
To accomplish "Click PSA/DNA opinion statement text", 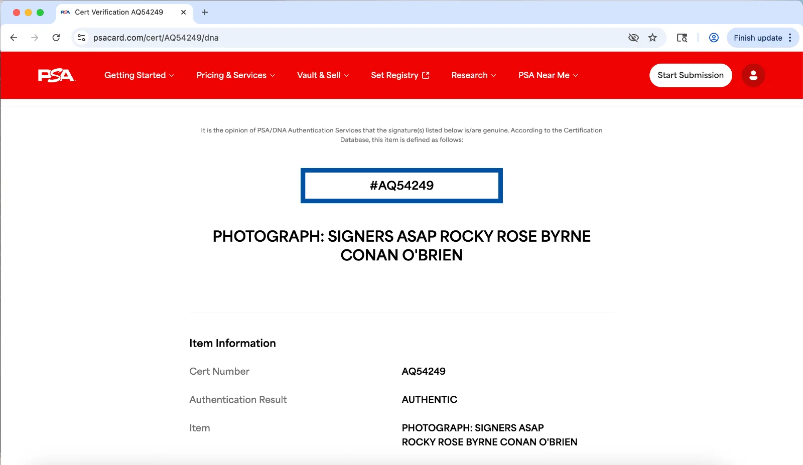I will [x=401, y=135].
